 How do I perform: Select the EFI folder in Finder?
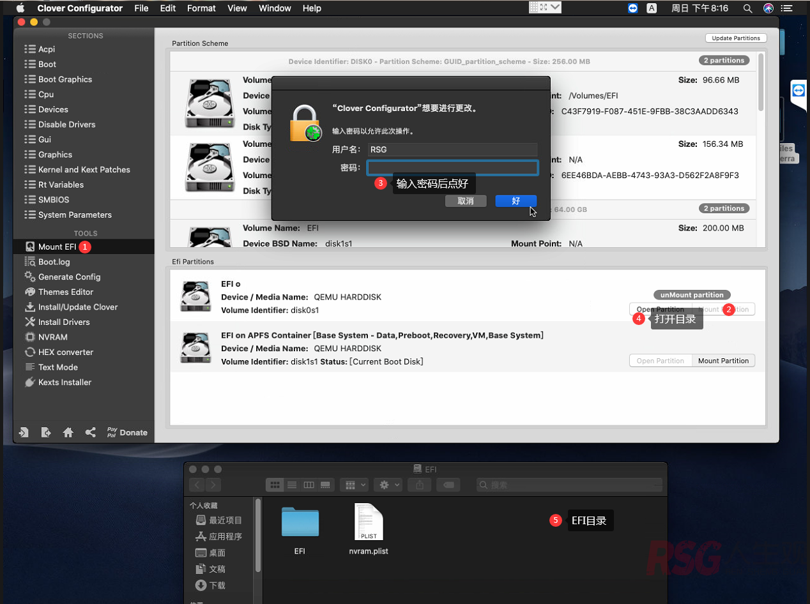(300, 529)
